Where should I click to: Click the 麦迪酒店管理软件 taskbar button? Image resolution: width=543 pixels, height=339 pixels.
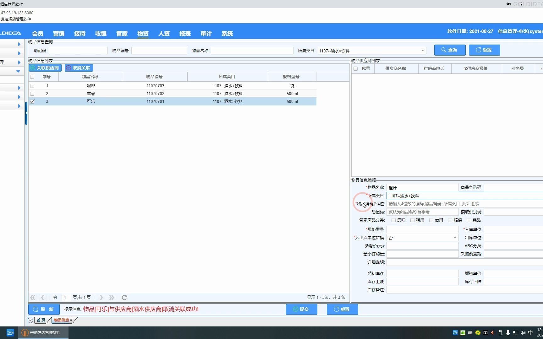point(43,333)
